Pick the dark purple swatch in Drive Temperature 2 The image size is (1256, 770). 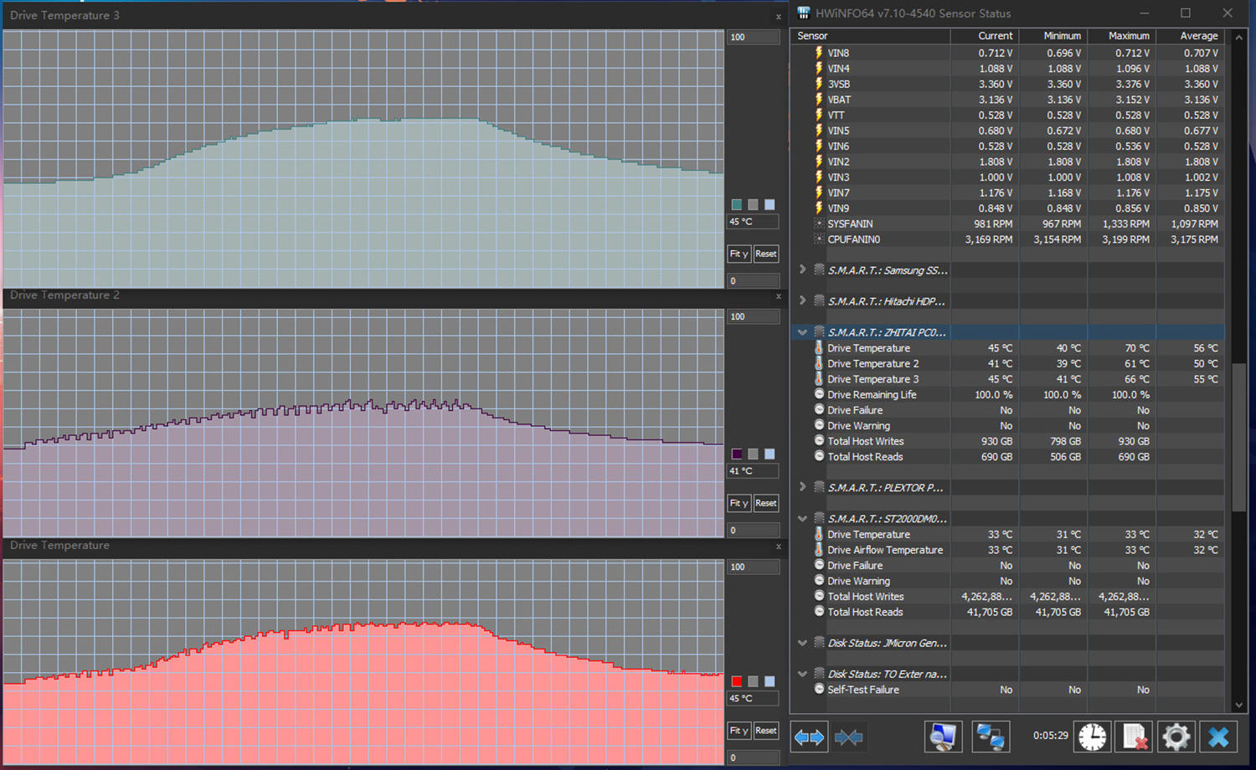(737, 454)
